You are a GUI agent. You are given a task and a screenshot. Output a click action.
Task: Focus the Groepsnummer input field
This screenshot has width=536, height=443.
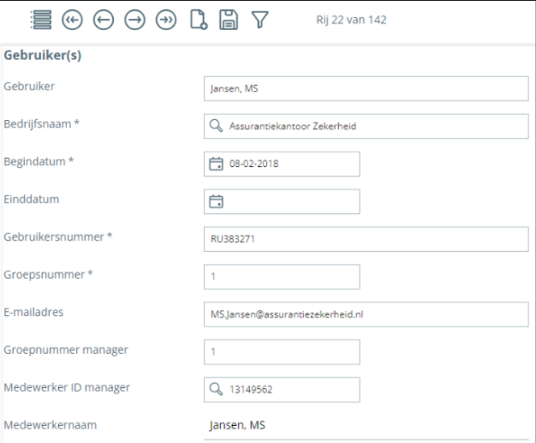pyautogui.click(x=282, y=277)
